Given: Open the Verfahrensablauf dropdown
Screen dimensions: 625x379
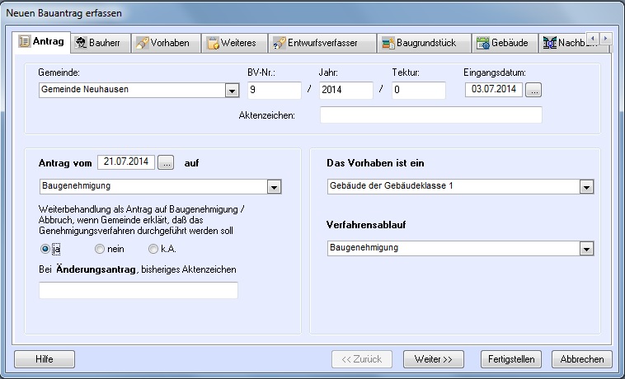Looking at the screenshot, I should 585,248.
